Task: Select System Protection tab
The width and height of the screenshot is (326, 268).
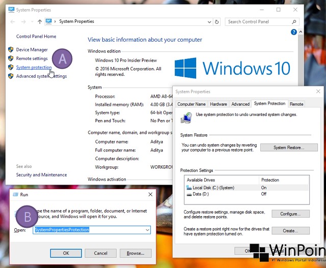Action: click(269, 104)
